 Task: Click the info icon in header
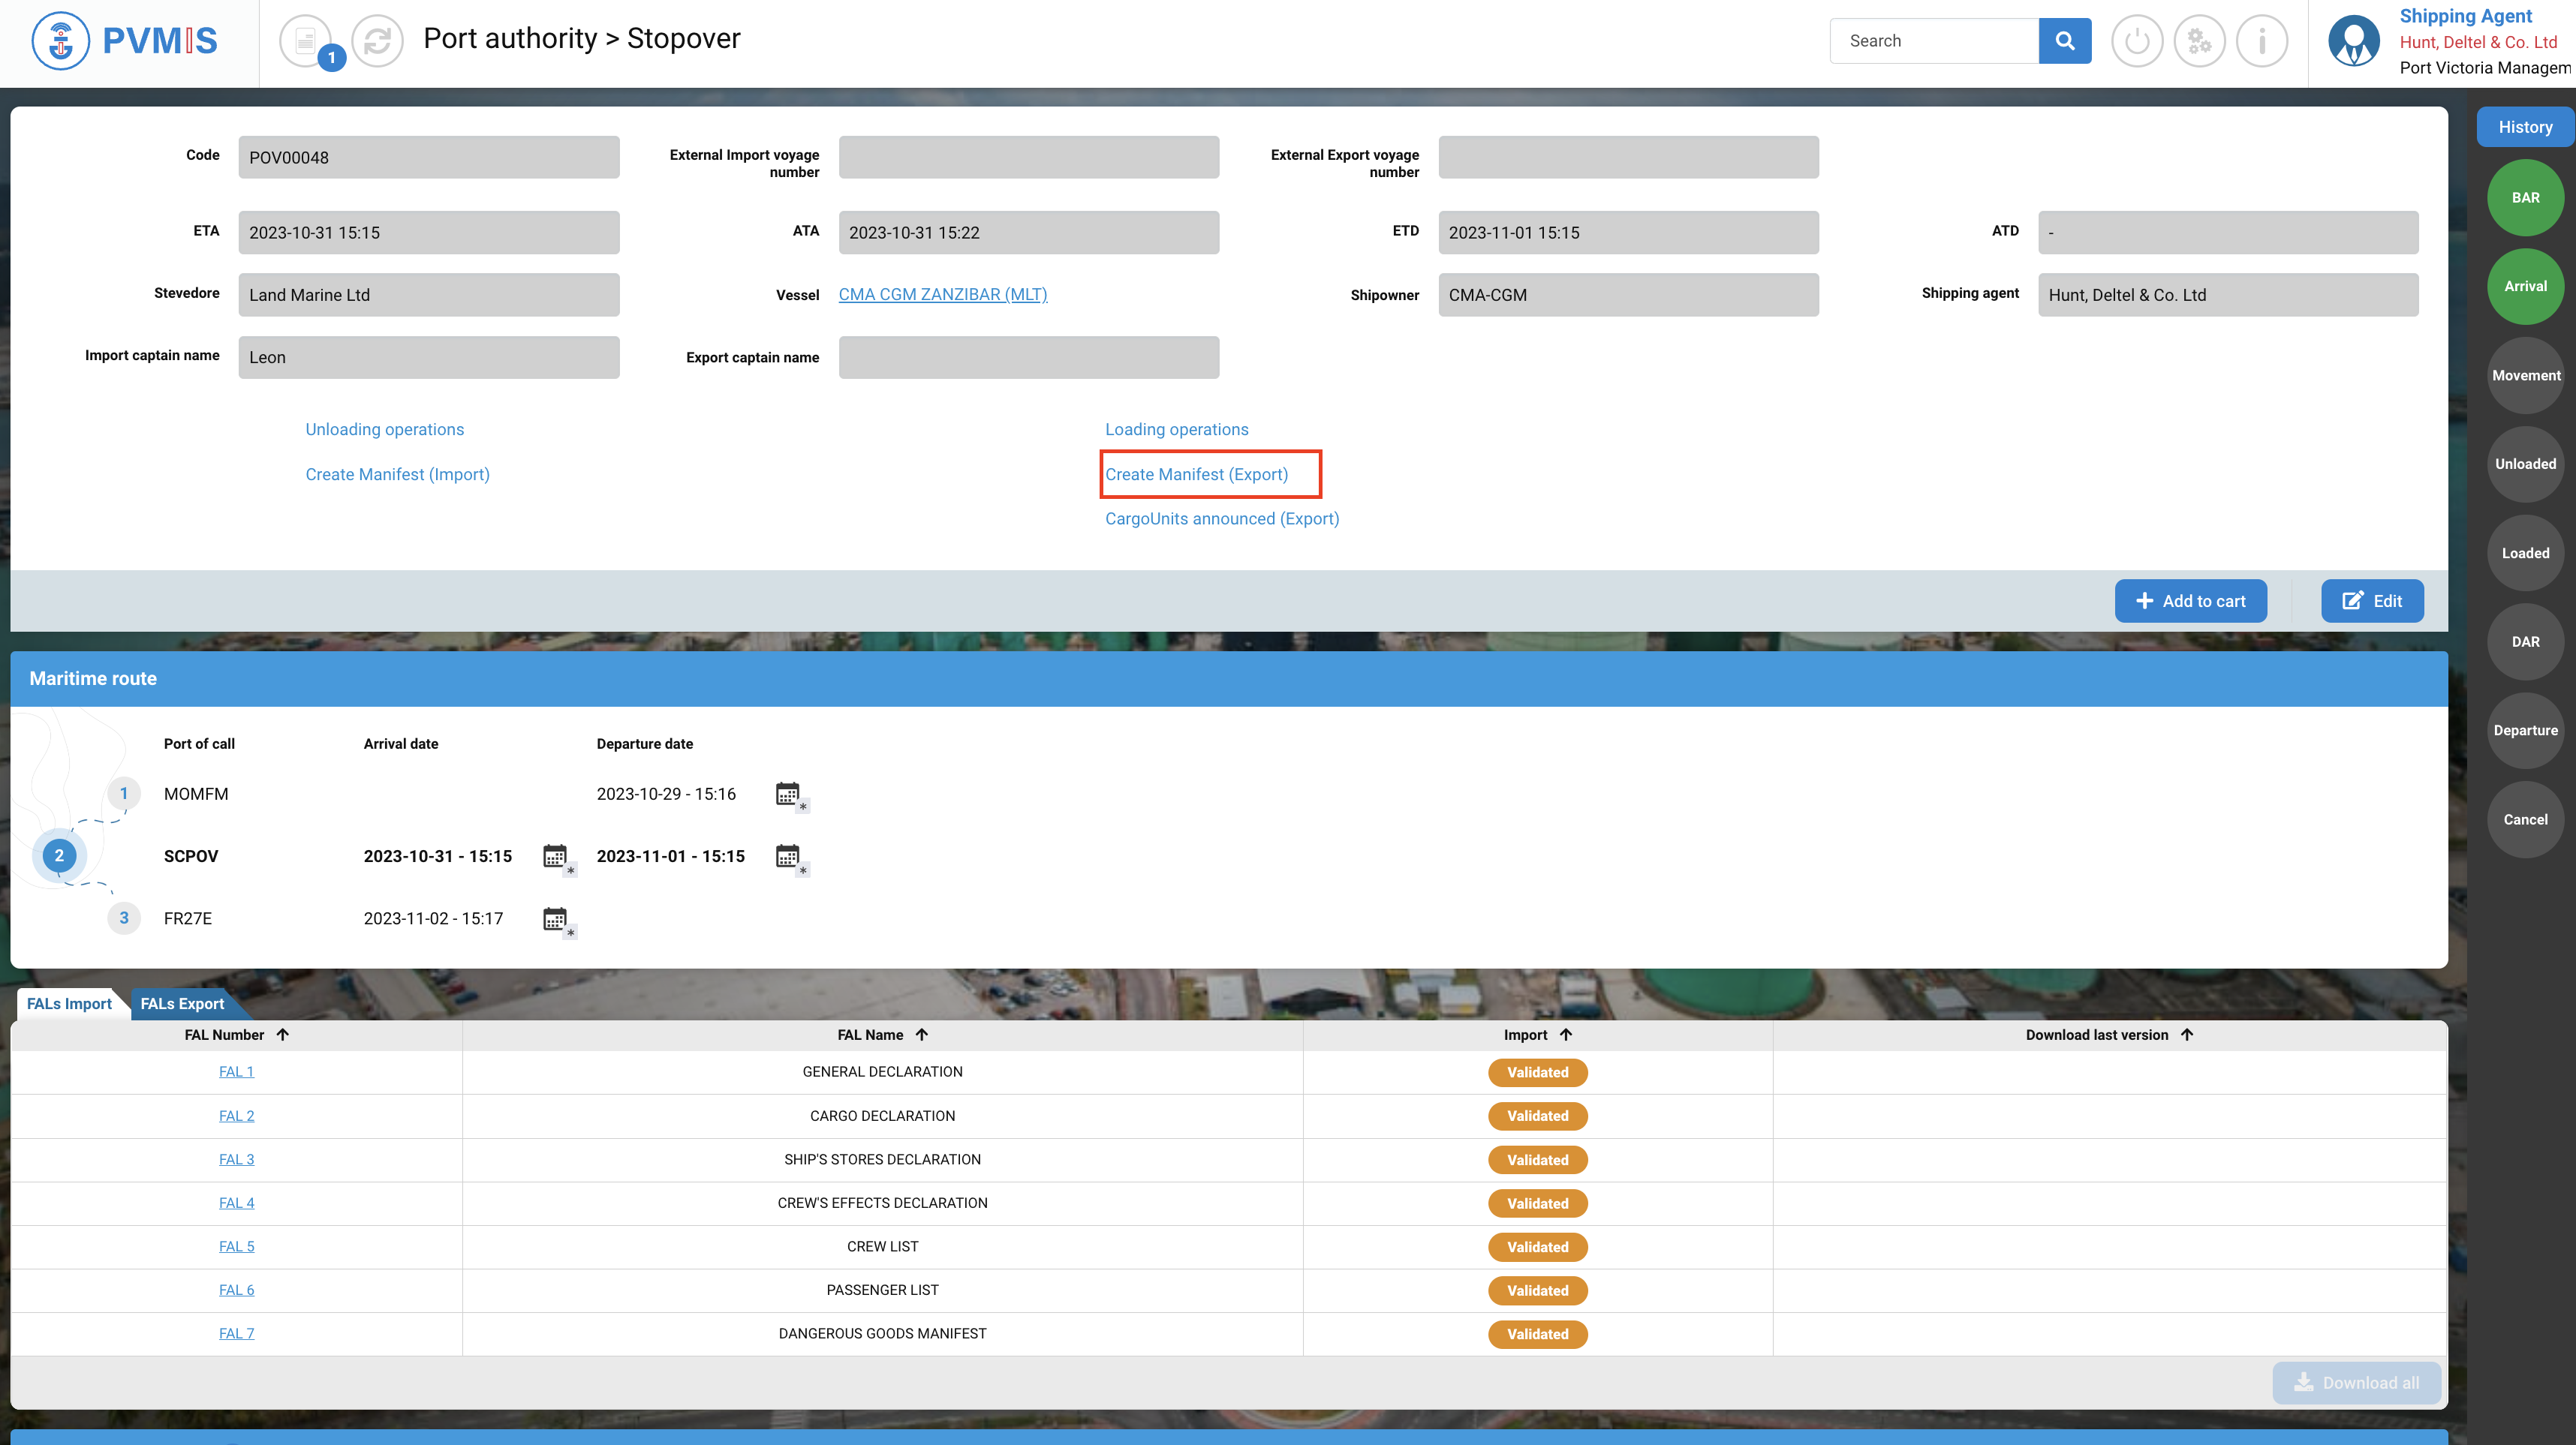coord(2261,41)
